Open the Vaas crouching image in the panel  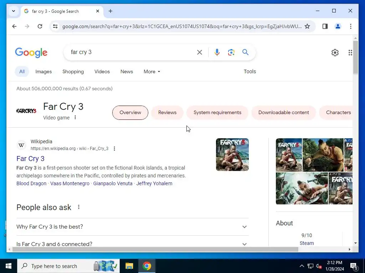(x=323, y=155)
